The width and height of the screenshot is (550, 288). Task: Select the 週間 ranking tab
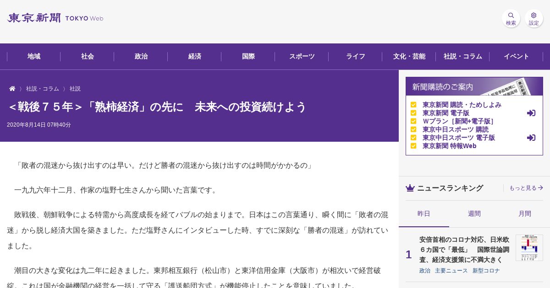point(474,214)
